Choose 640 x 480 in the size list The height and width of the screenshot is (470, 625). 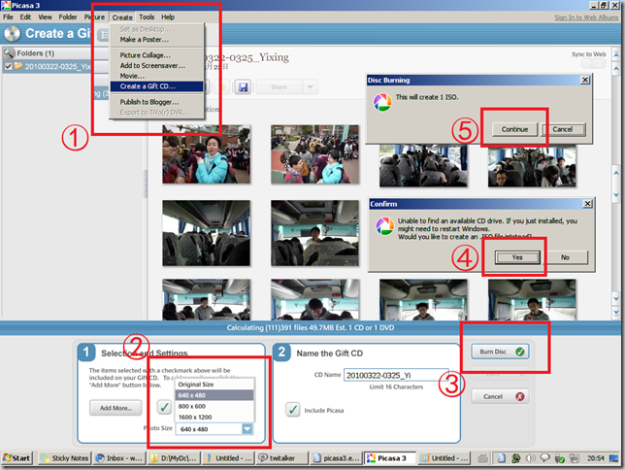[214, 395]
